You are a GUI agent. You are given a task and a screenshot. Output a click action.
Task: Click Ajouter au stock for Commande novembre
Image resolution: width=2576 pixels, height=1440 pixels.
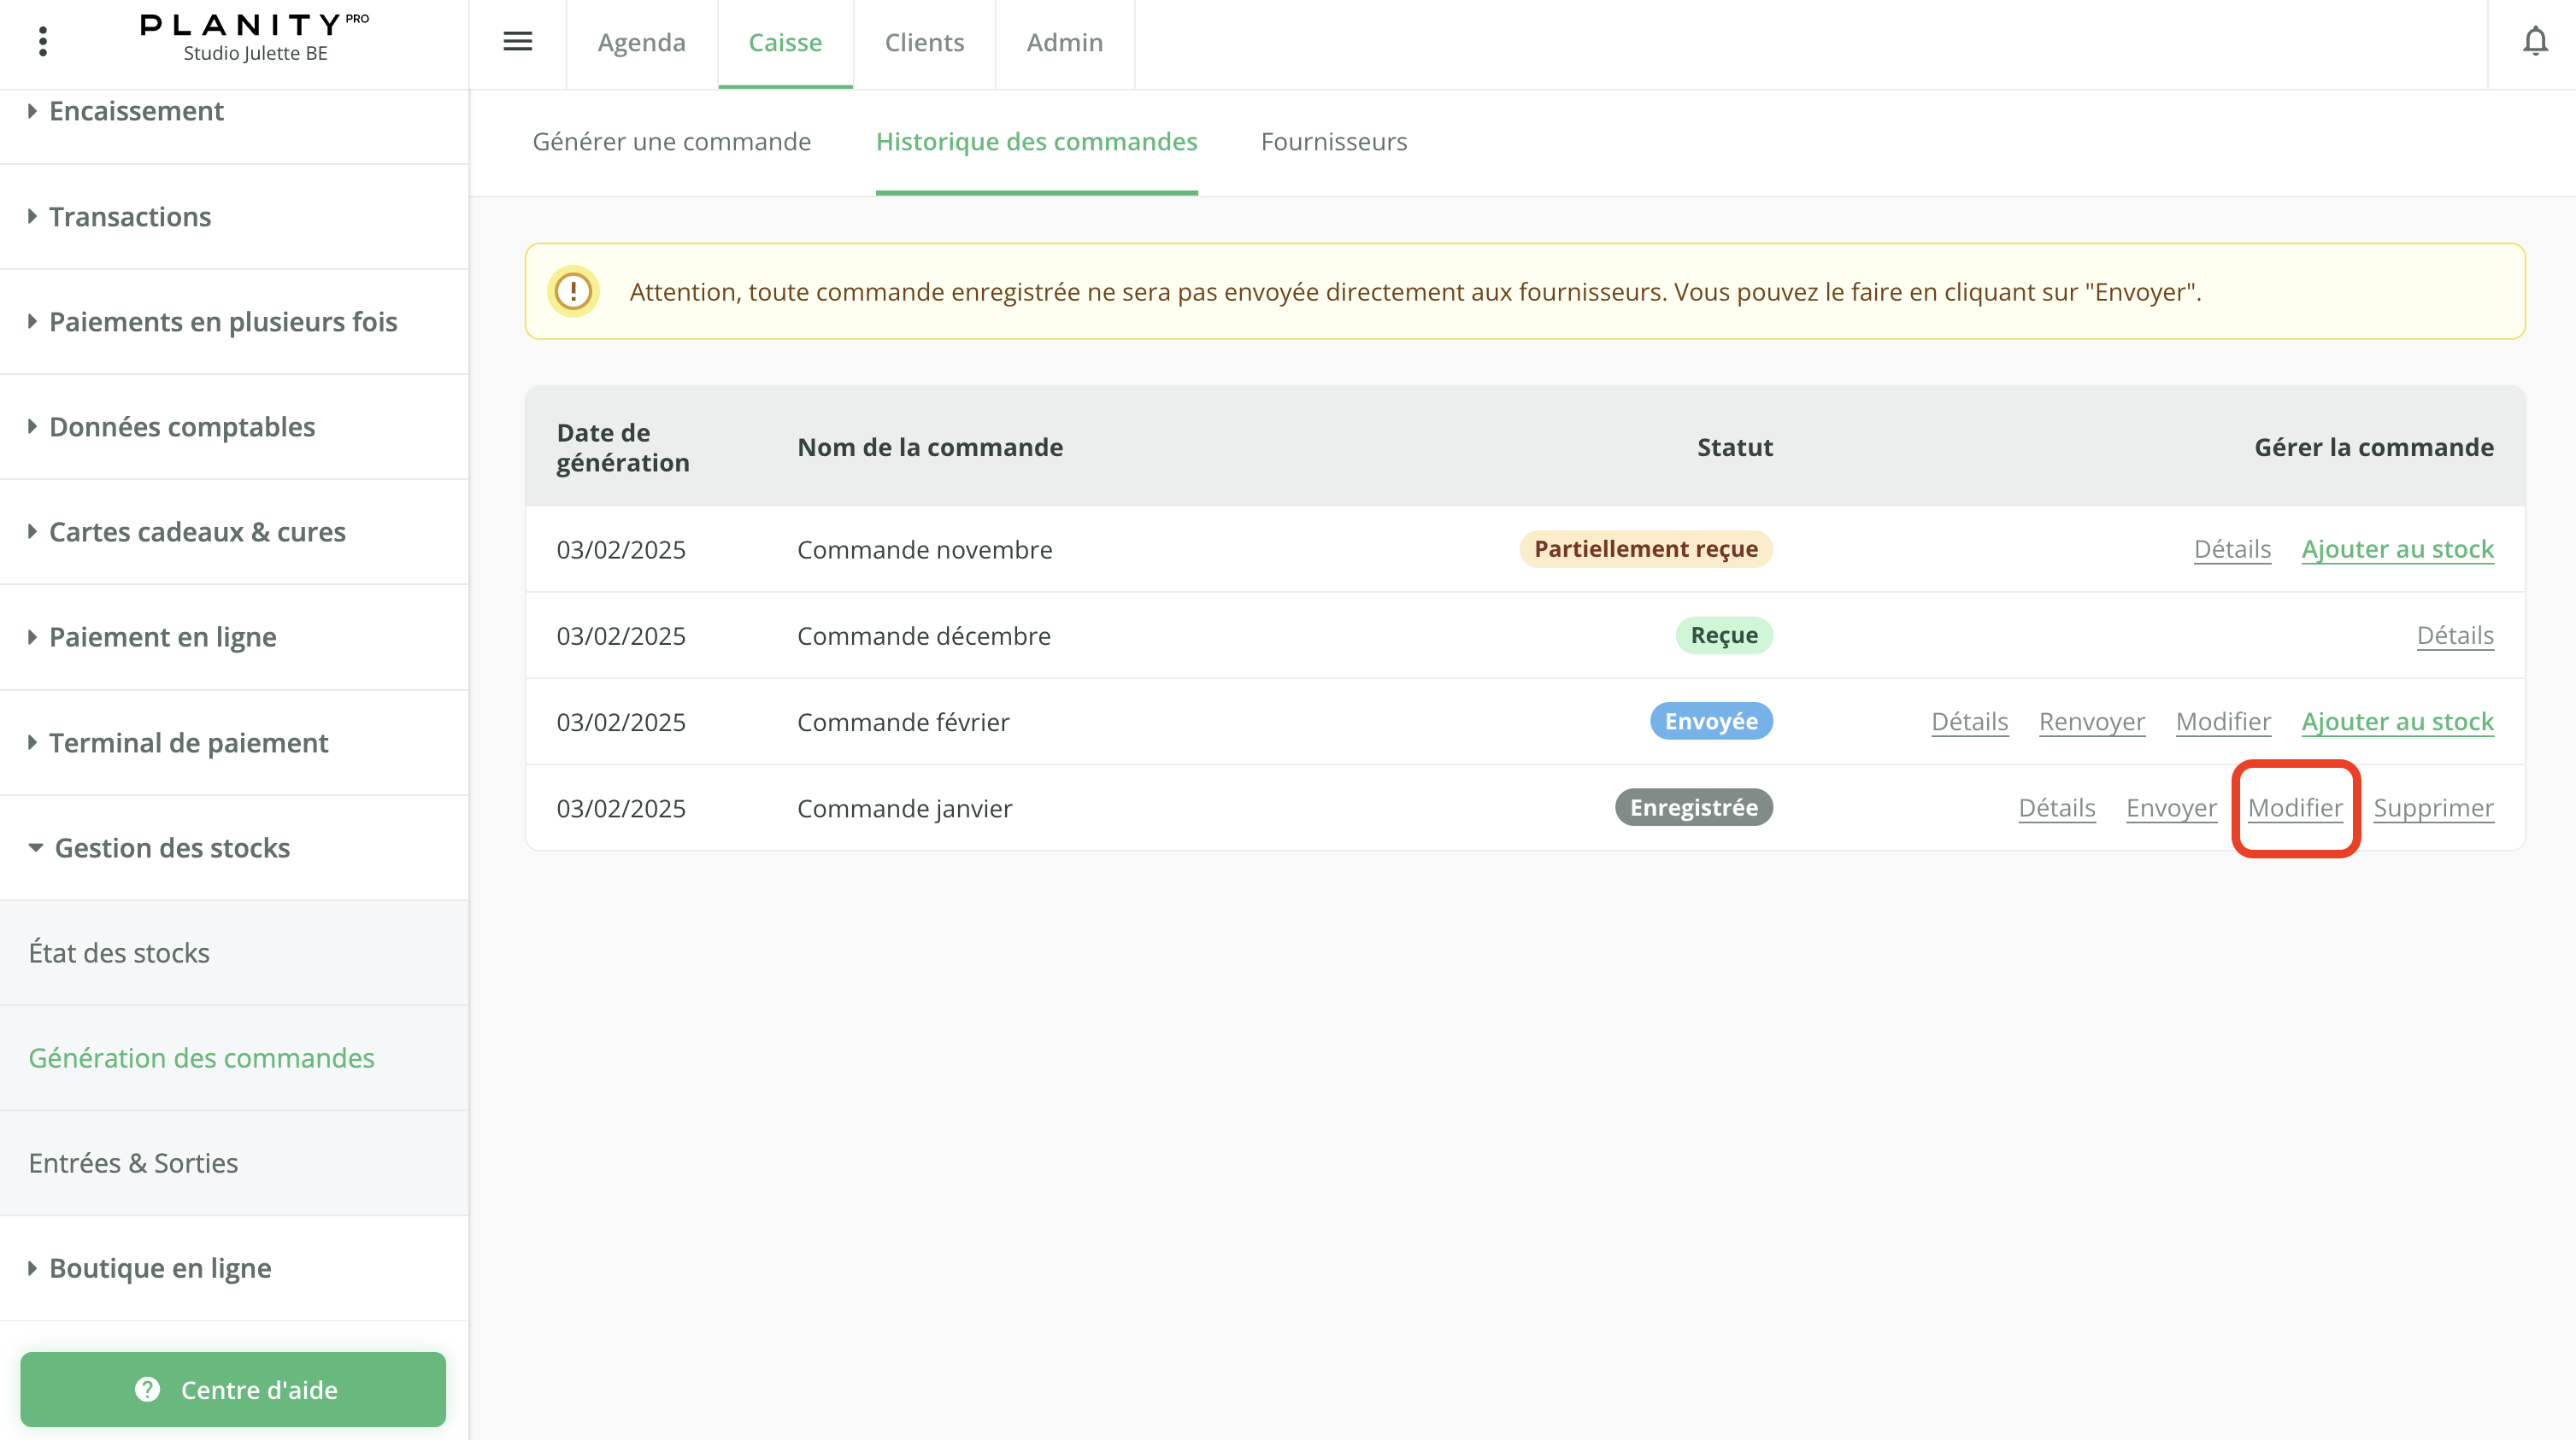(x=2397, y=548)
